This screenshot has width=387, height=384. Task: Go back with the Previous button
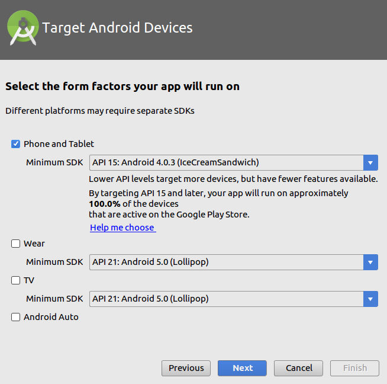click(186, 368)
